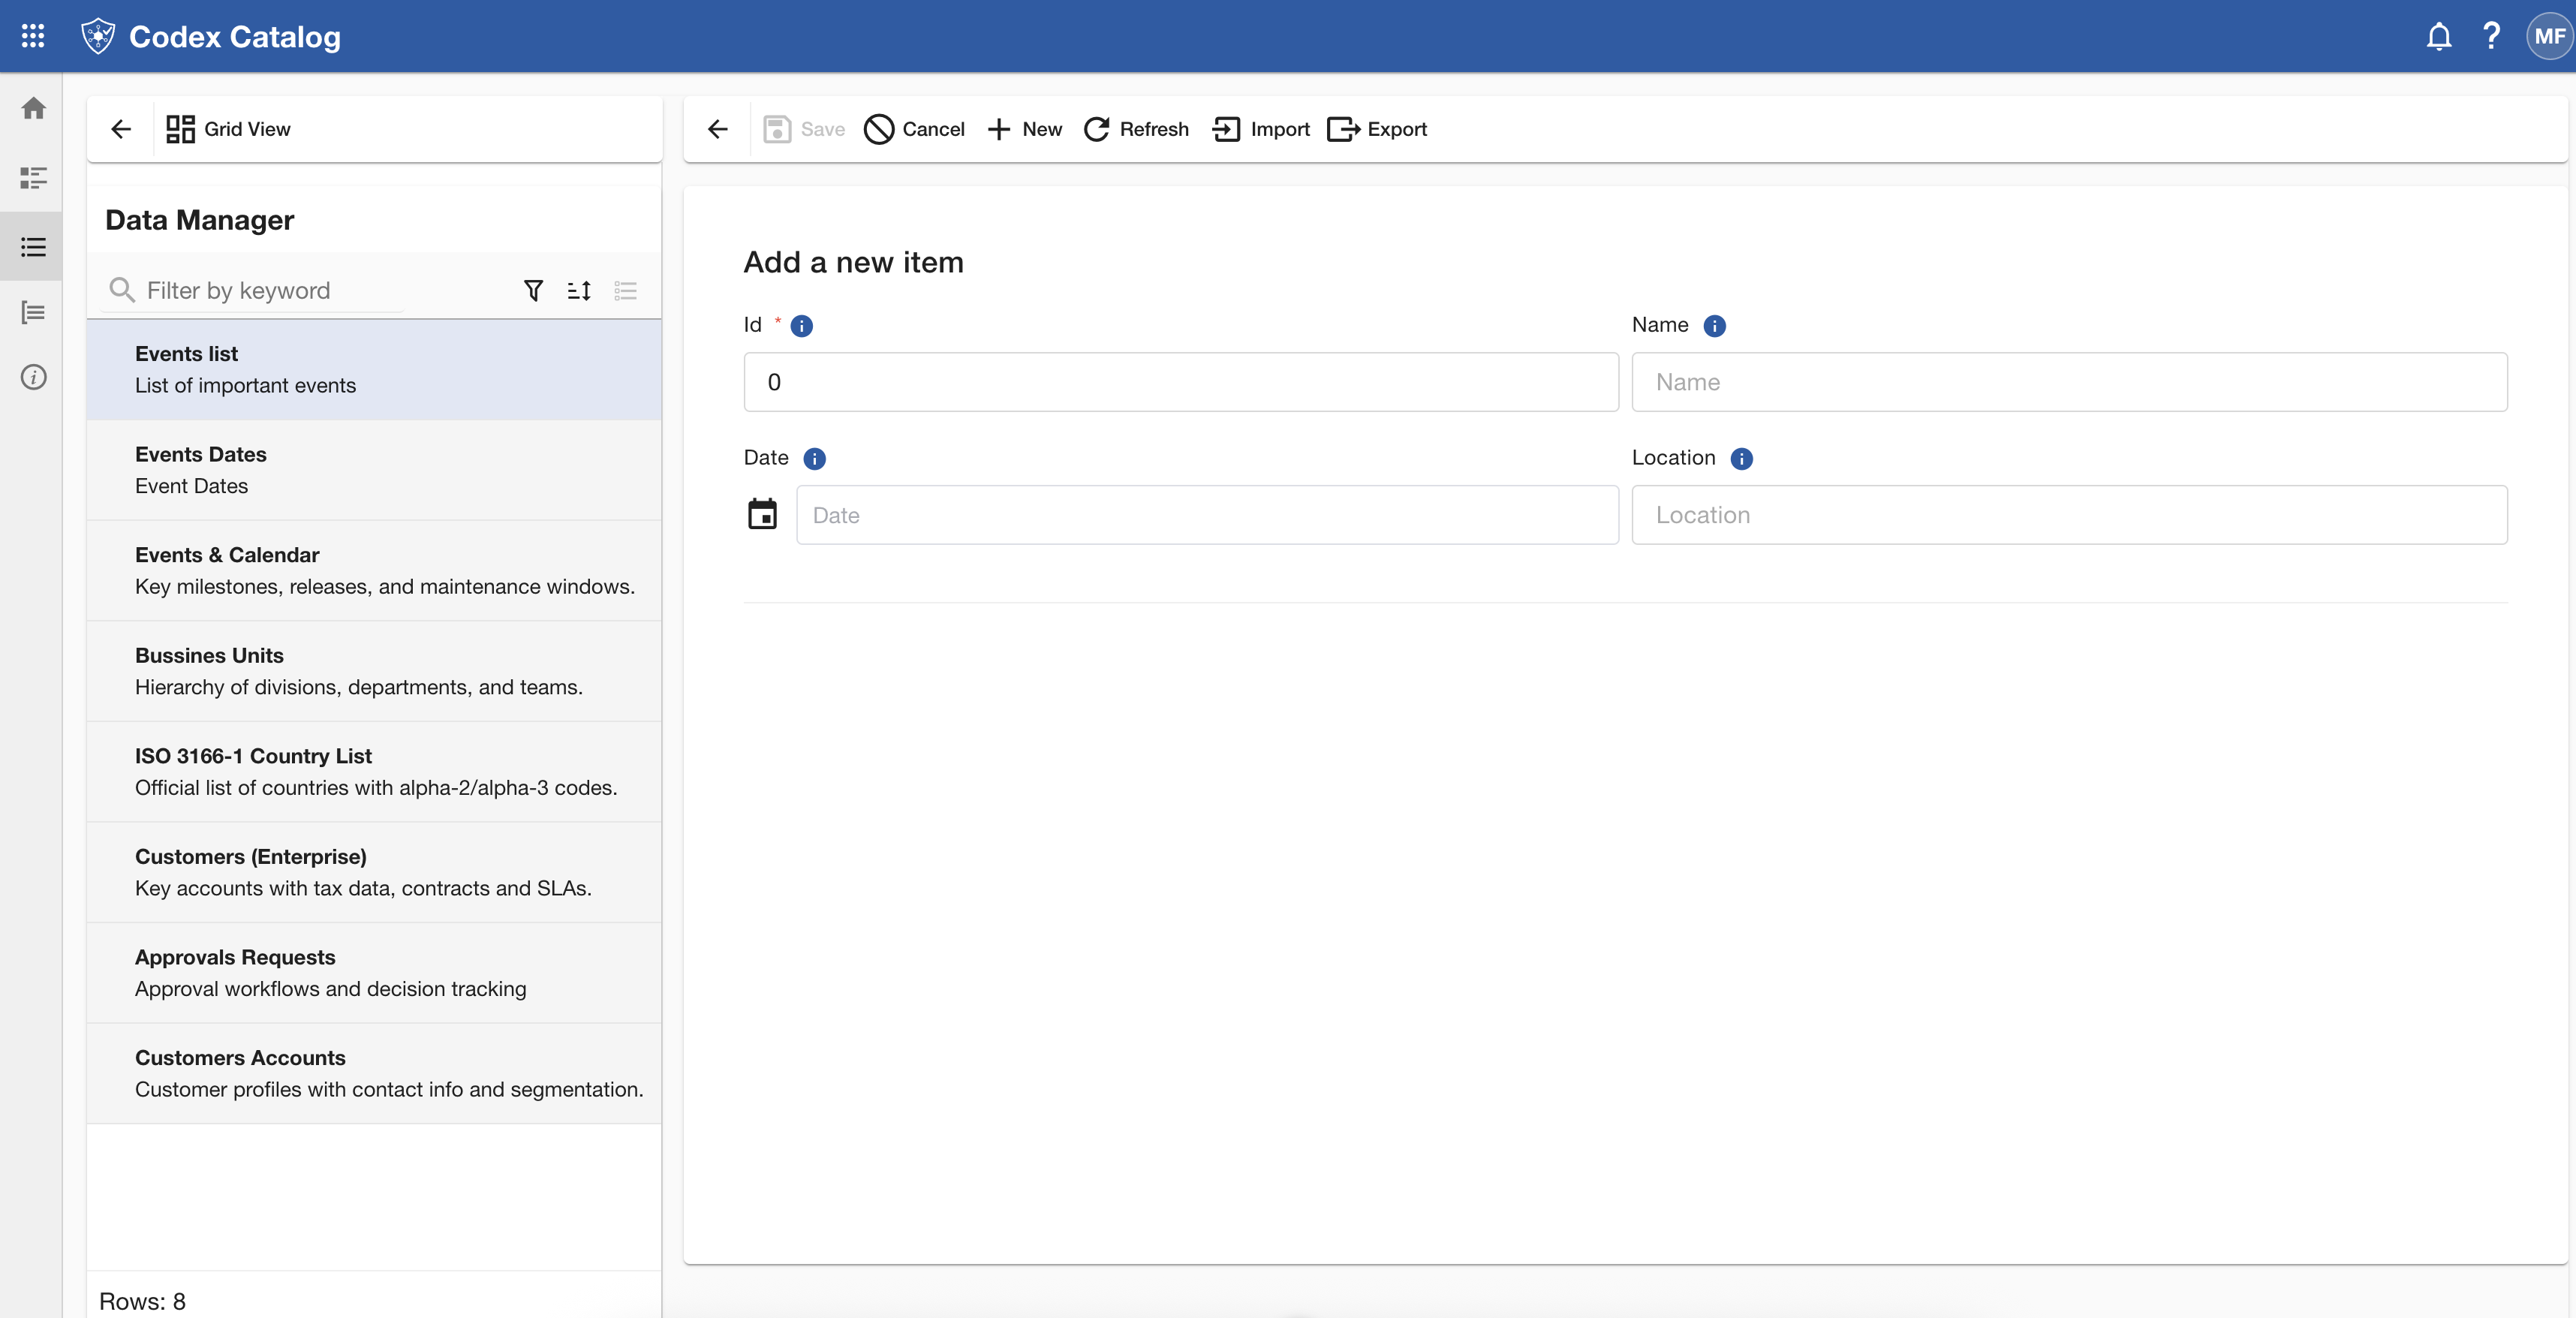Focus the Name input field
This screenshot has height=1318, width=2576.
coord(2069,382)
